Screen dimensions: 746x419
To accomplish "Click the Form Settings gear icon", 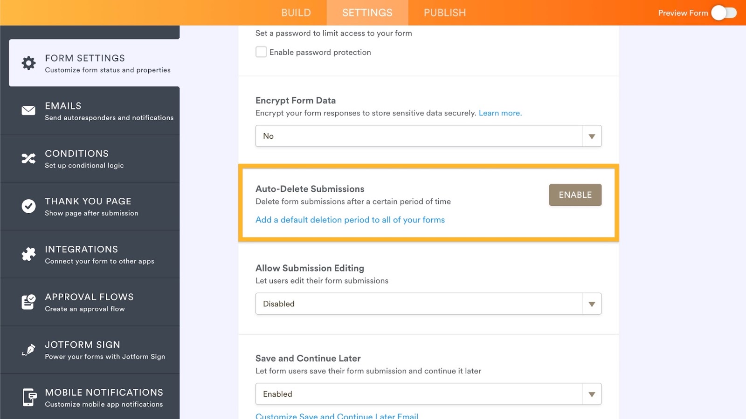I will [28, 63].
